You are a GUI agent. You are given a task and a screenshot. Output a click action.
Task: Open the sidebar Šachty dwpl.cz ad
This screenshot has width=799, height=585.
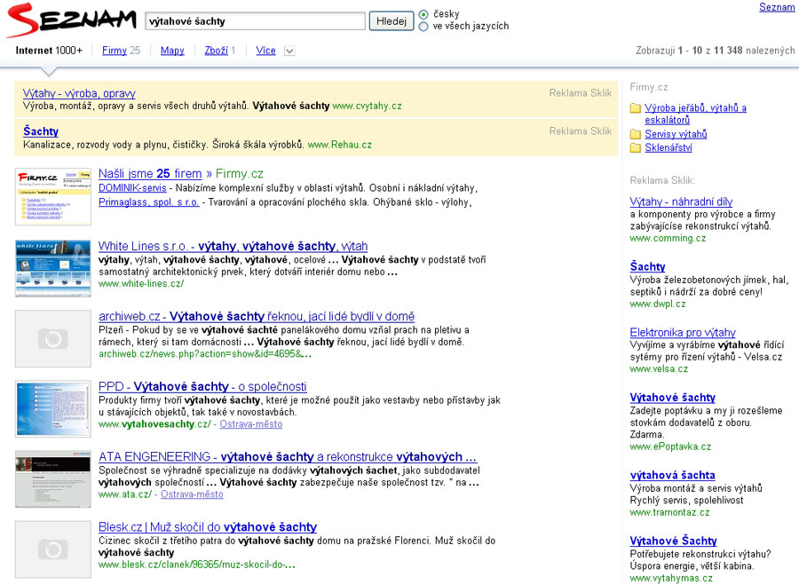click(x=647, y=266)
